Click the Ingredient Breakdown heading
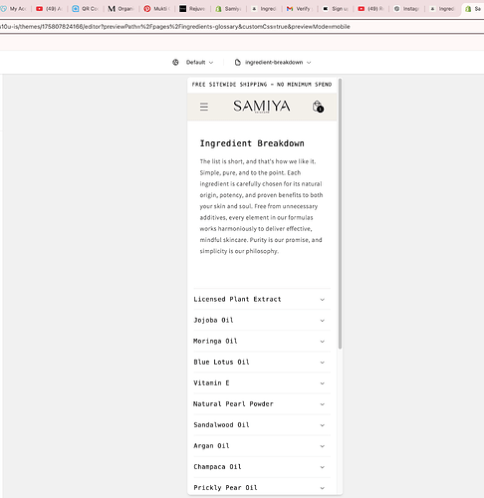The width and height of the screenshot is (484, 498). 252,143
